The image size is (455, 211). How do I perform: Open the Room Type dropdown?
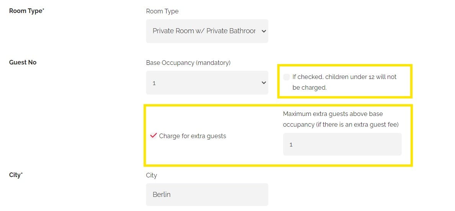(207, 31)
